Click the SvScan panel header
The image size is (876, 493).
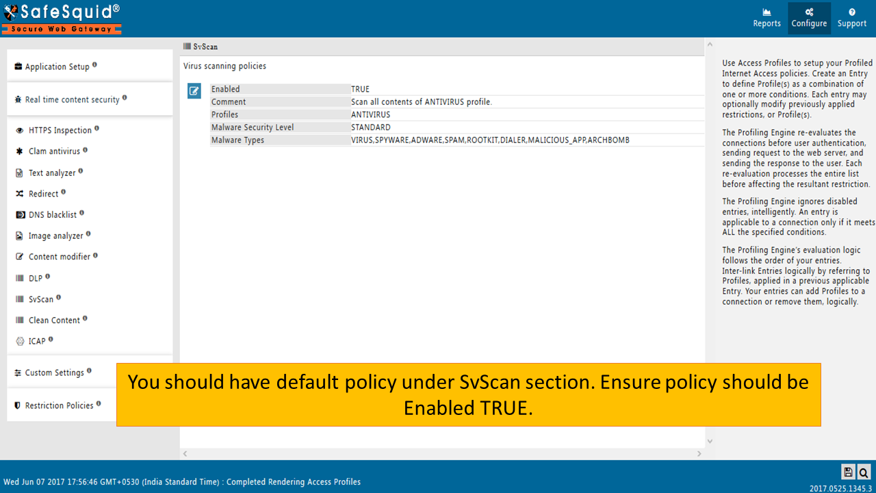442,47
